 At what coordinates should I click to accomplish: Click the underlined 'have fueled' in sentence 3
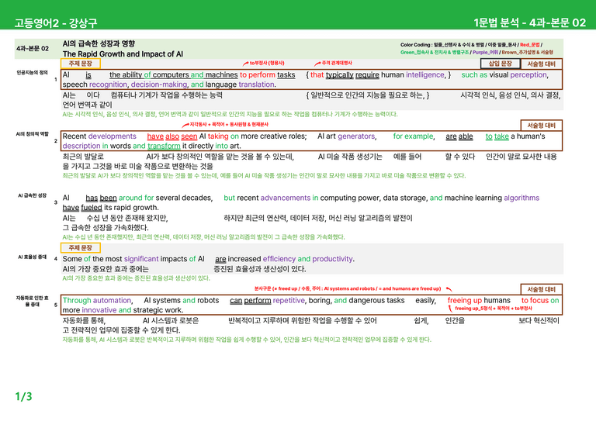click(x=82, y=208)
